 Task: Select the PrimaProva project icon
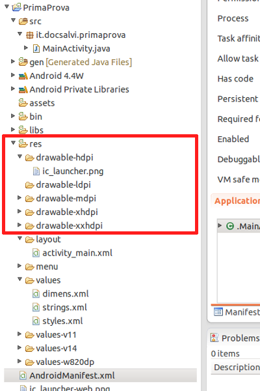coord(17,7)
